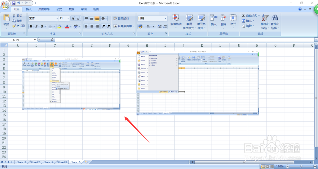Click the Name Box showing G19
This screenshot has width=318, height=169.
pyautogui.click(x=17, y=40)
